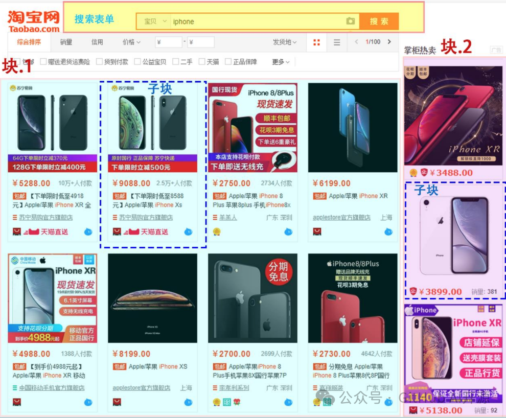Open the red iPhone 8/8Plus ¥2750 image

click(x=252, y=127)
